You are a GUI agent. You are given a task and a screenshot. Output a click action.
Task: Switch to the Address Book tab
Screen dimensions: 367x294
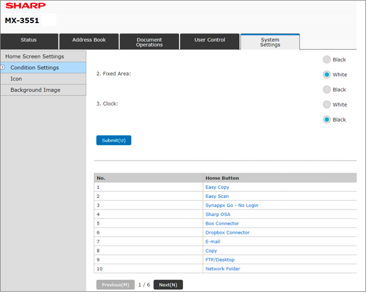(89, 41)
